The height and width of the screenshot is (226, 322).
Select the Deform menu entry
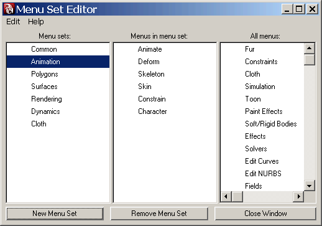pos(165,62)
